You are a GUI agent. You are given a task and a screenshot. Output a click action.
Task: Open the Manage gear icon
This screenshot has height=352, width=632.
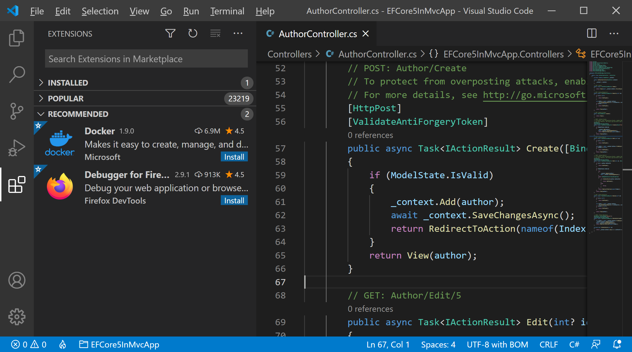click(x=17, y=317)
